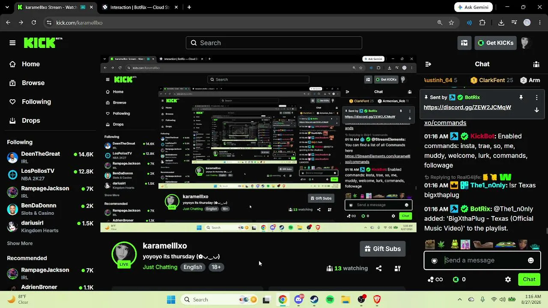Expand Show More under Following
The image size is (548, 308).
[20, 243]
